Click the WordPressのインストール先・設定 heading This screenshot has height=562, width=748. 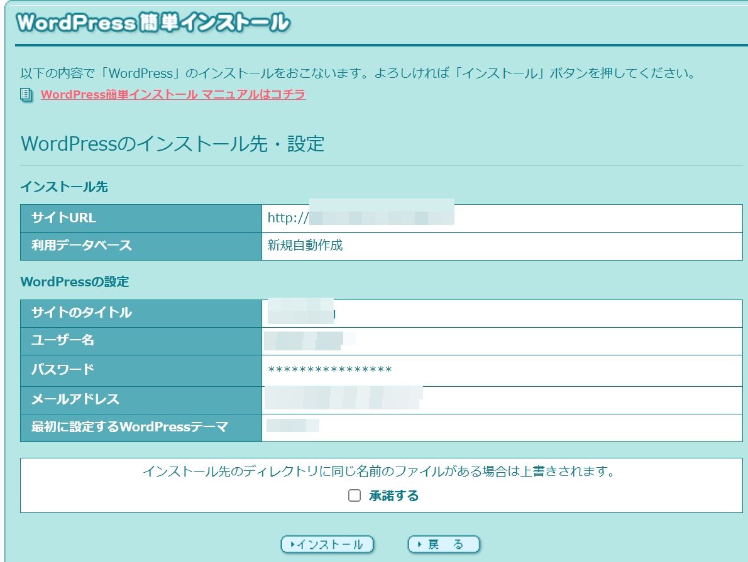(x=173, y=144)
